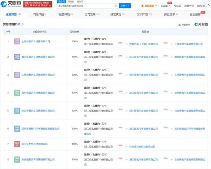Screen dimensions: 211x169
Task: Open 消息中心 in the header
Action: click(189, 6)
